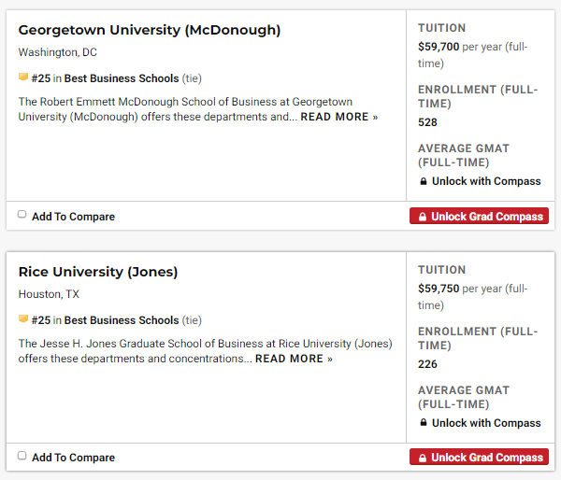Click lock icon beside Georgetown Unlock with Compass
The height and width of the screenshot is (480, 561).
[423, 181]
